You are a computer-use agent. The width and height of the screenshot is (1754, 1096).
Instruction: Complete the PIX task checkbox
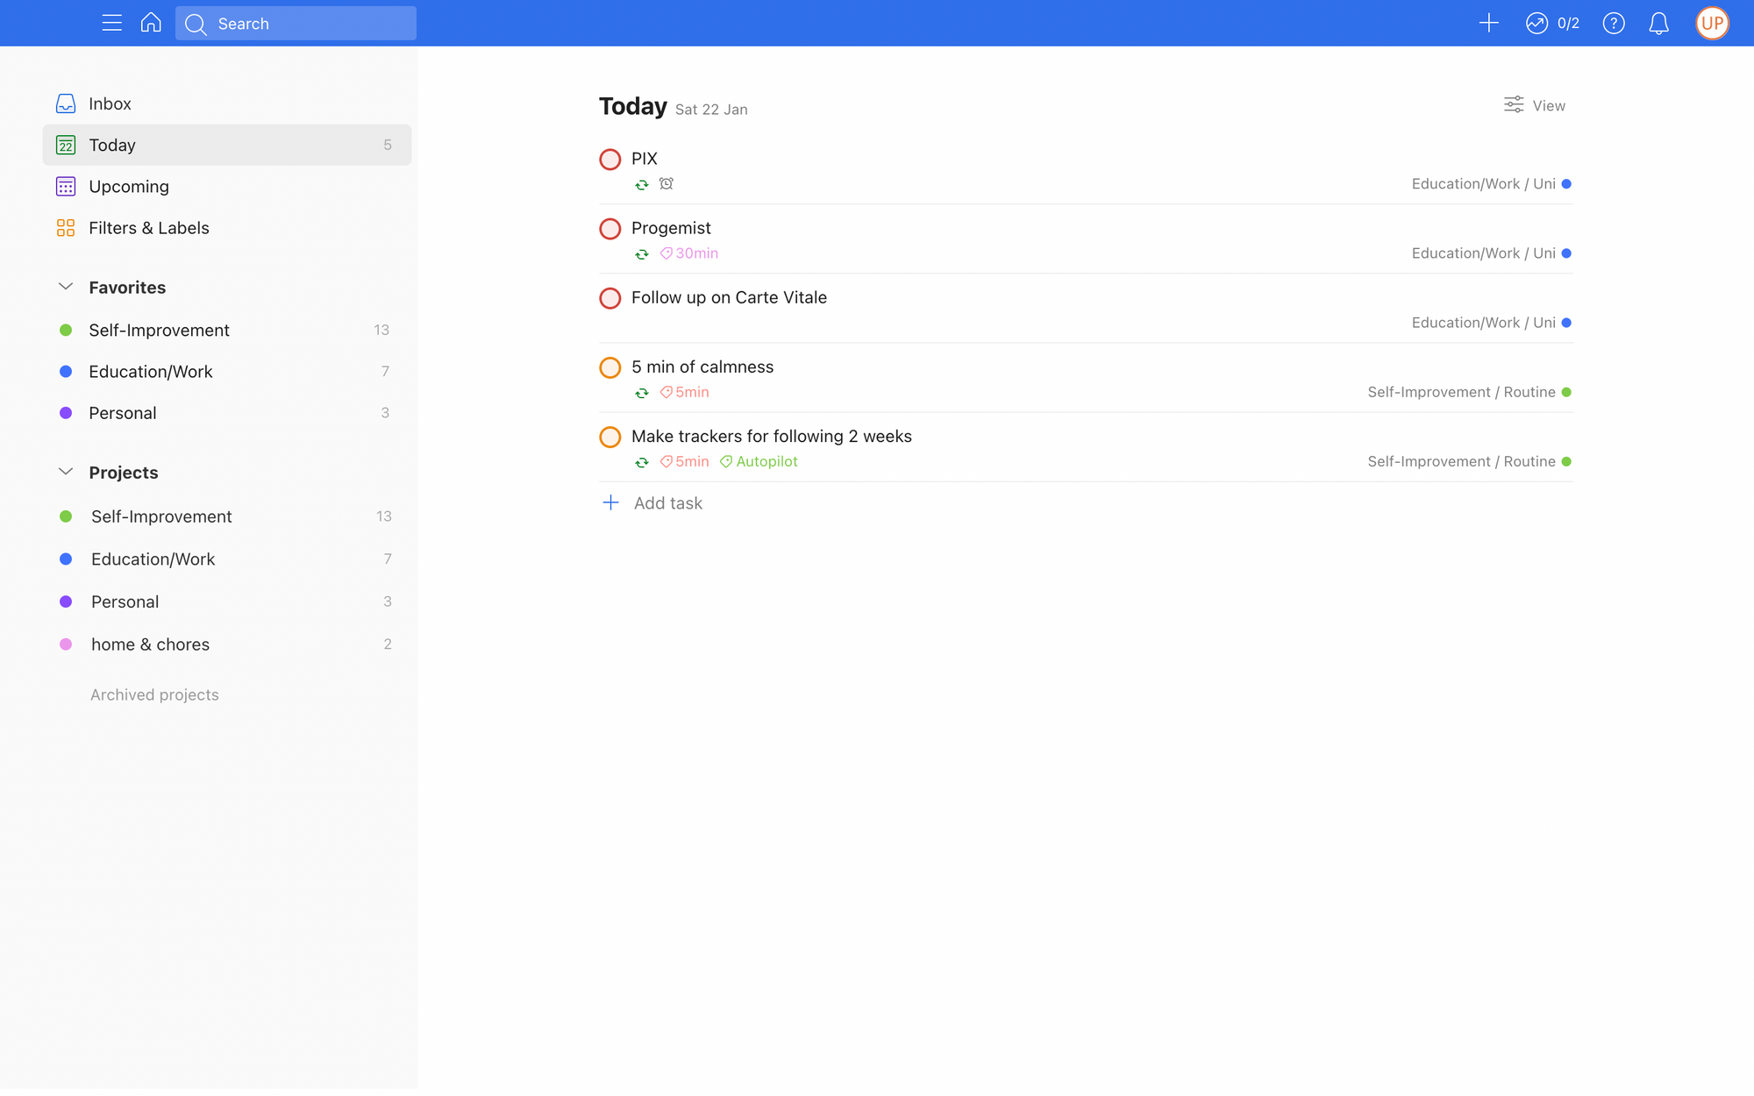point(610,160)
